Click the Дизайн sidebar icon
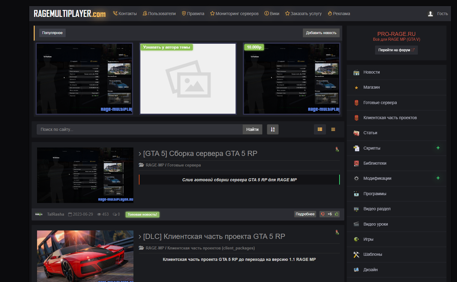 pyautogui.click(x=356, y=270)
